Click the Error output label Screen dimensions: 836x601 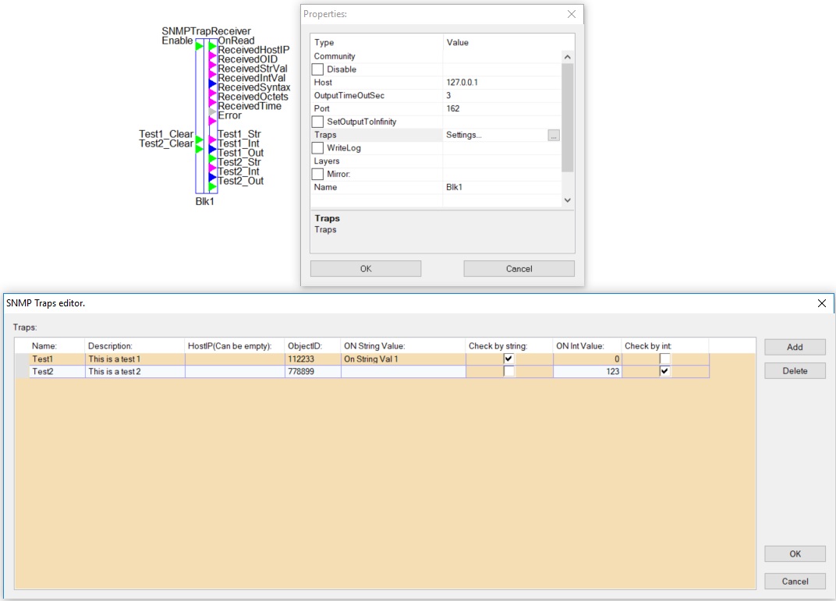pos(229,115)
